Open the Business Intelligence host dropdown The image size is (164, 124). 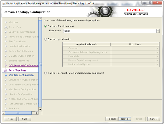click(158, 64)
